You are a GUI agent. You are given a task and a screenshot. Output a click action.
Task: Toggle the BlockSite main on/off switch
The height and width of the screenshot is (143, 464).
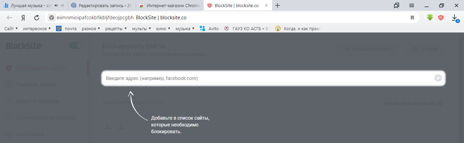pyautogui.click(x=76, y=45)
